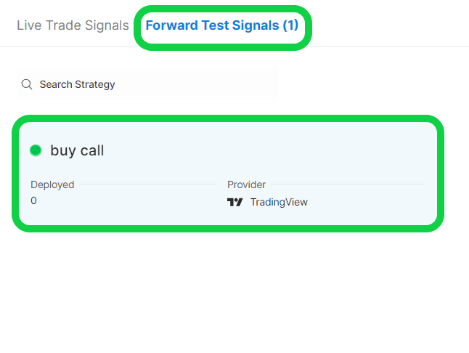The image size is (469, 353).
Task: Select the Forward Test Signals tab
Action: (x=221, y=25)
